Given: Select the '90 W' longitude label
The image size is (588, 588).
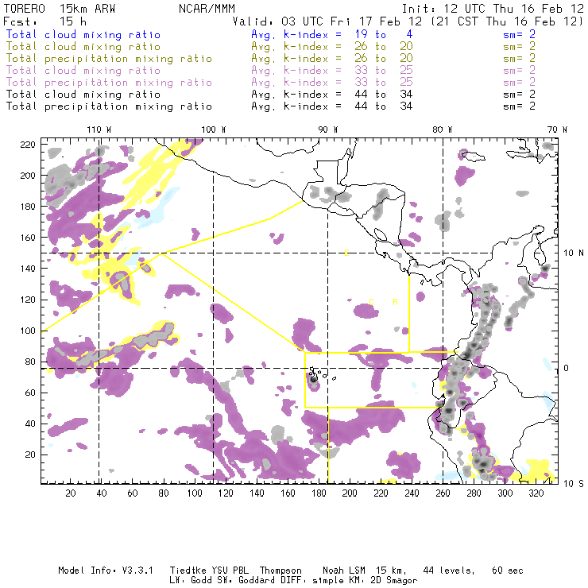Looking at the screenshot, I should [x=328, y=130].
